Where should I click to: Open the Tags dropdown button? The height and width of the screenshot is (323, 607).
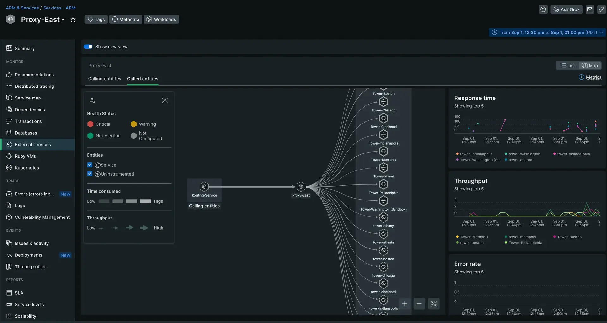(96, 19)
